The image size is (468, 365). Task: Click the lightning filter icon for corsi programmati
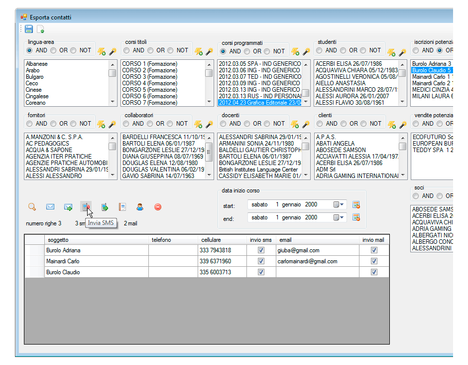pyautogui.click(x=295, y=51)
